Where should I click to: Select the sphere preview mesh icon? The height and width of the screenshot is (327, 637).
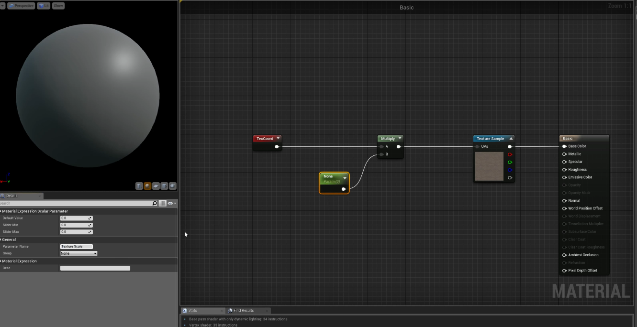[148, 186]
